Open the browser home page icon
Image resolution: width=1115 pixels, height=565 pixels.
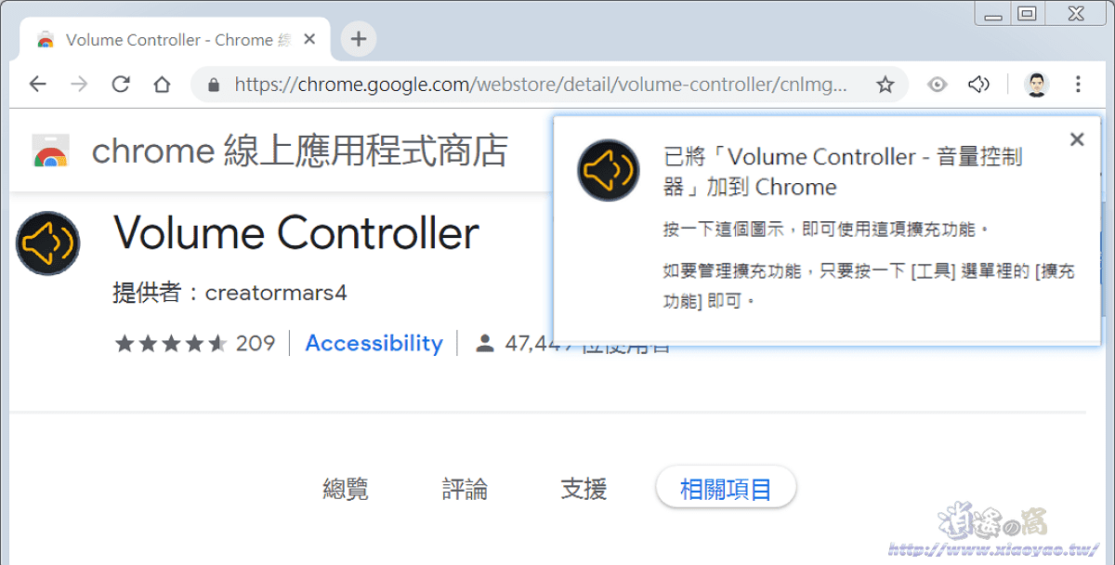[x=162, y=85]
